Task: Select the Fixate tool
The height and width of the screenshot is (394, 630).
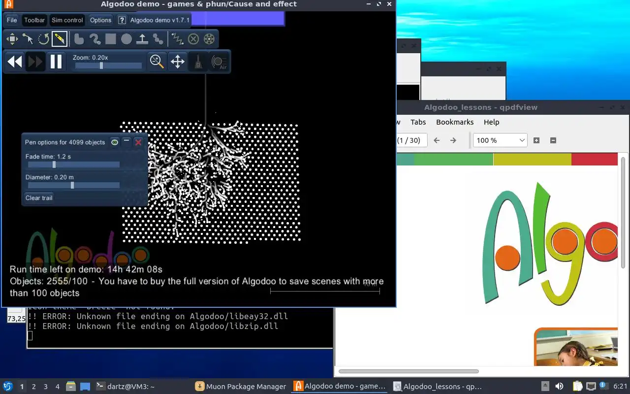Action: click(x=193, y=38)
